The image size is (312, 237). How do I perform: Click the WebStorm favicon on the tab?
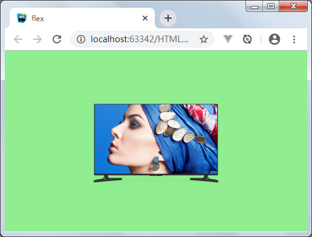tap(22, 18)
